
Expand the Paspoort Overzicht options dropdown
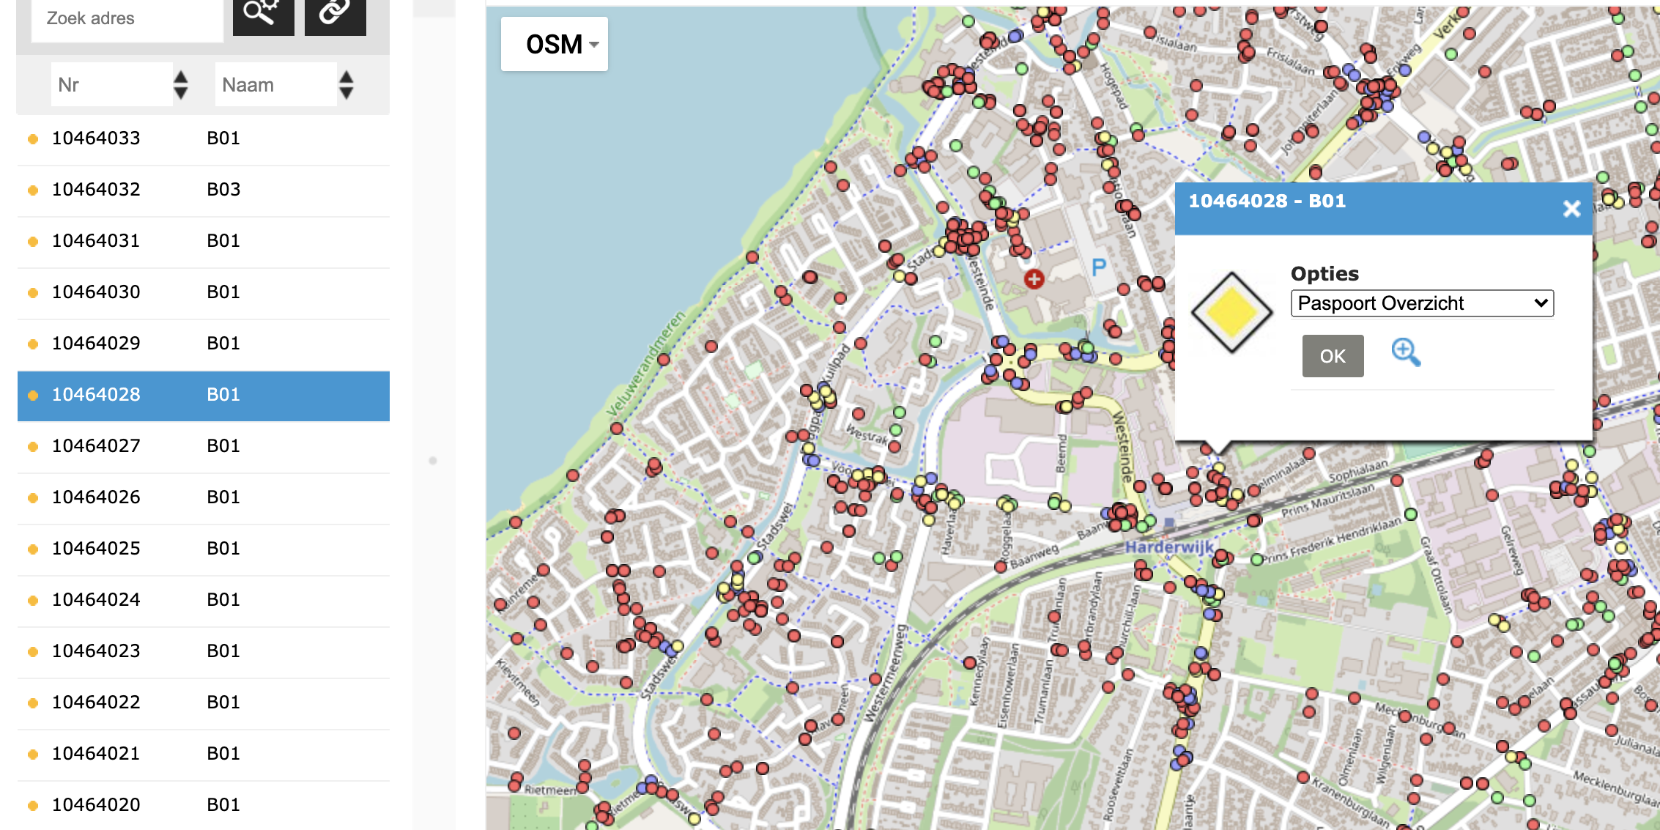1421,303
